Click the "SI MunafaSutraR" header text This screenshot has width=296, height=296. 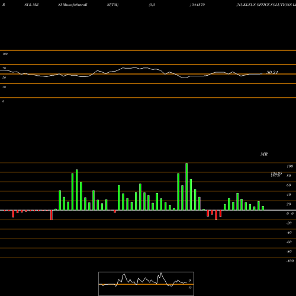point(73,5)
